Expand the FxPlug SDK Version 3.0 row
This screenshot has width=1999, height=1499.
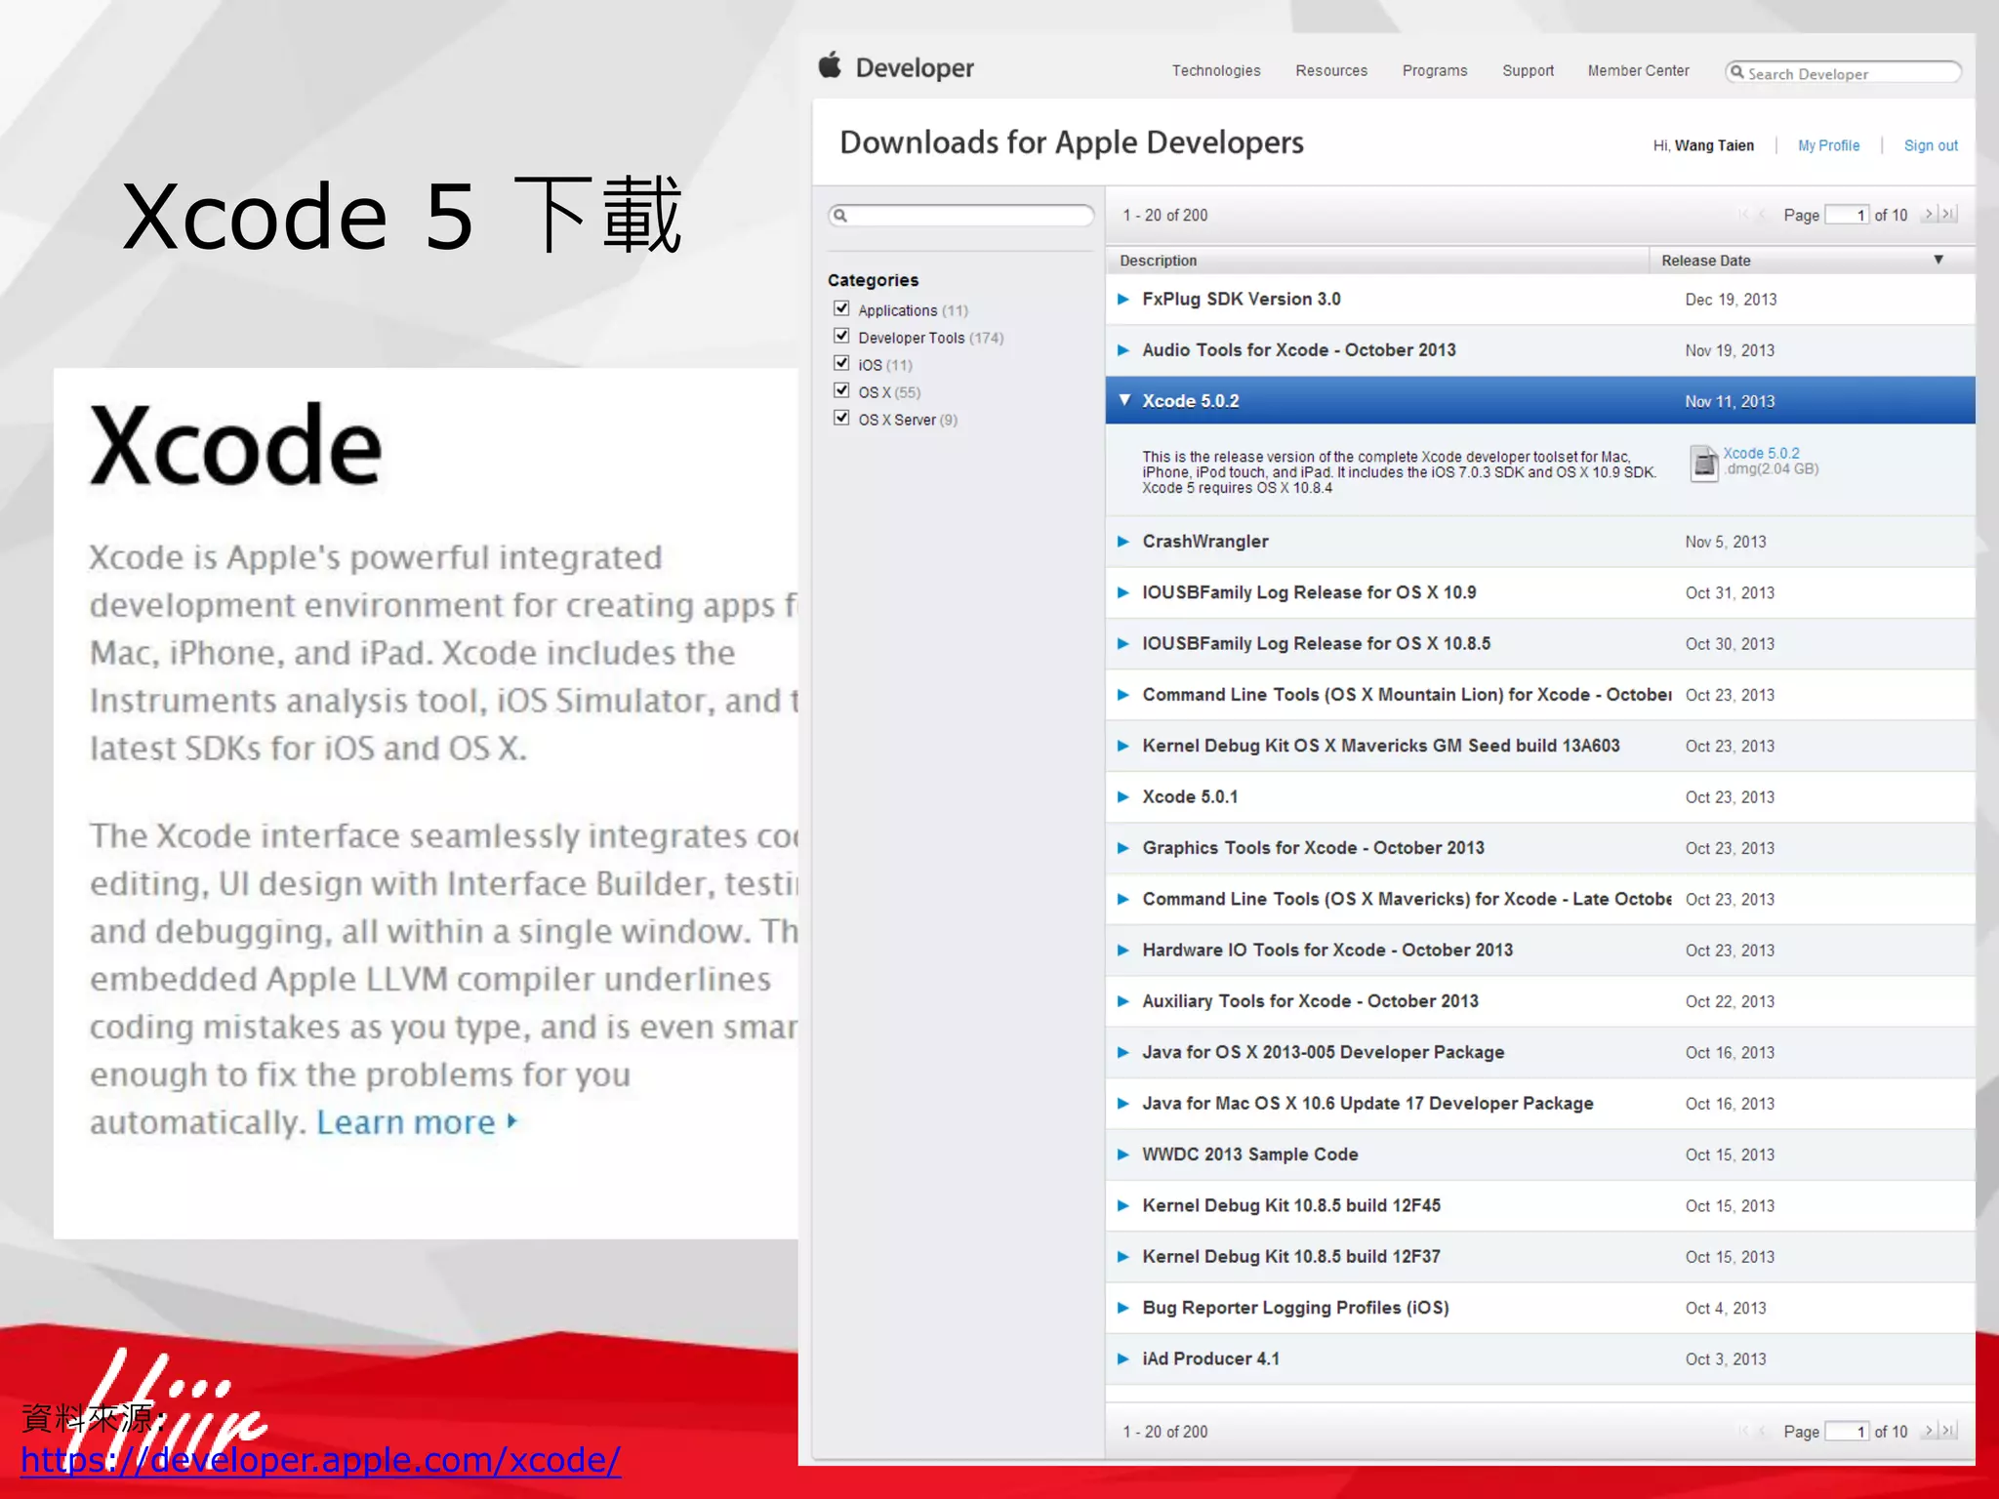click(1123, 300)
